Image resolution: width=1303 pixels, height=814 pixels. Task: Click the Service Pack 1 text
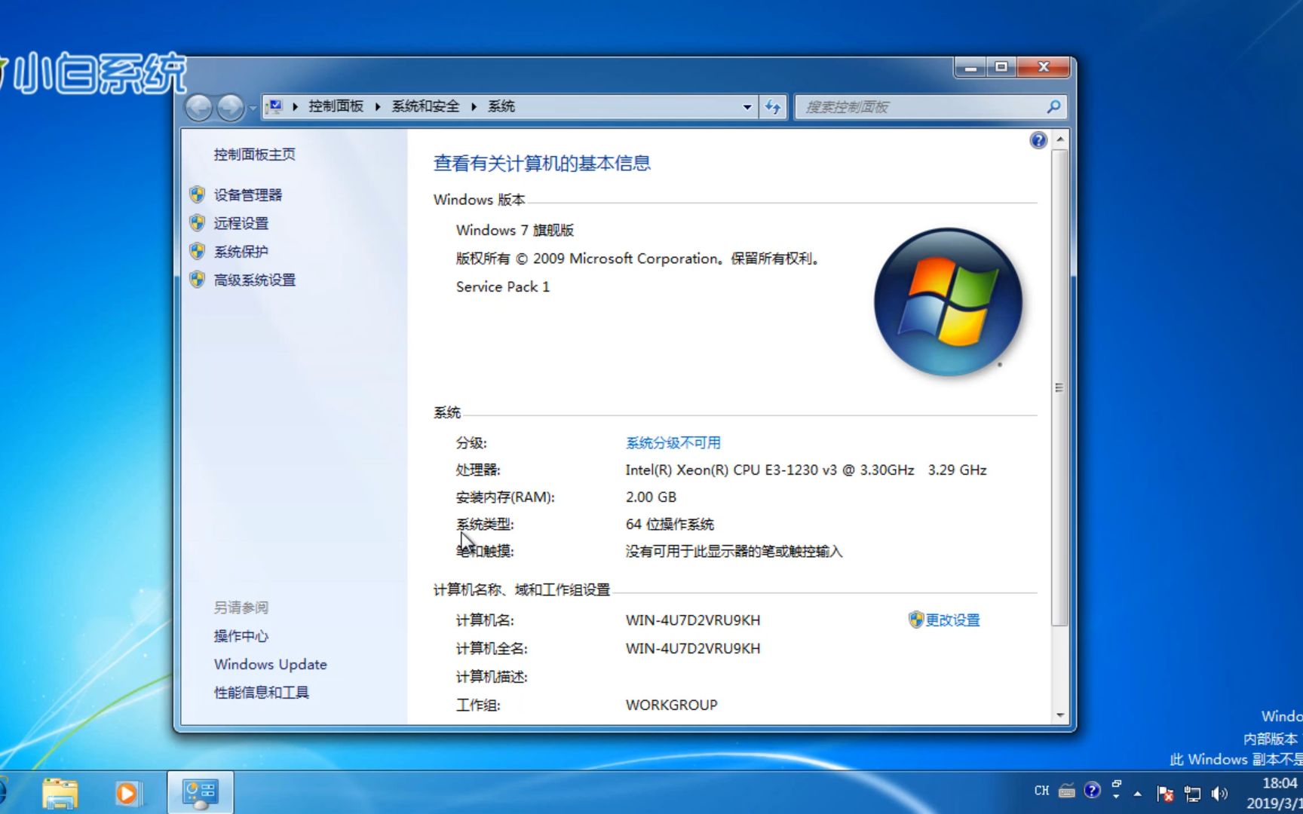(x=503, y=287)
